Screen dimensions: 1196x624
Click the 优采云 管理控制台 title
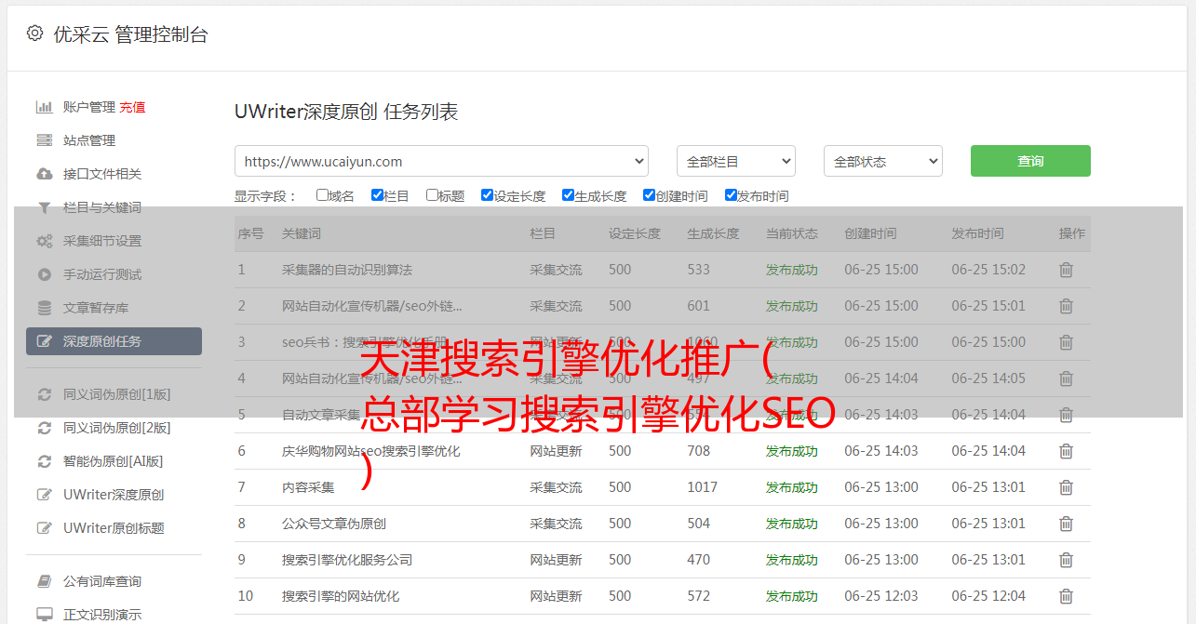(x=130, y=34)
